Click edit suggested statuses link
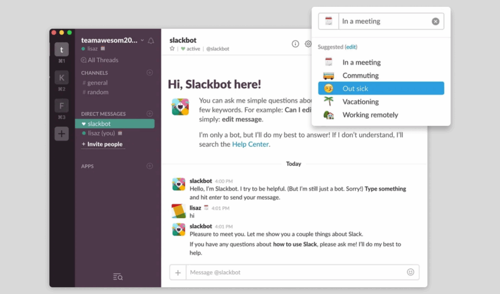This screenshot has height=294, width=500. pos(351,47)
